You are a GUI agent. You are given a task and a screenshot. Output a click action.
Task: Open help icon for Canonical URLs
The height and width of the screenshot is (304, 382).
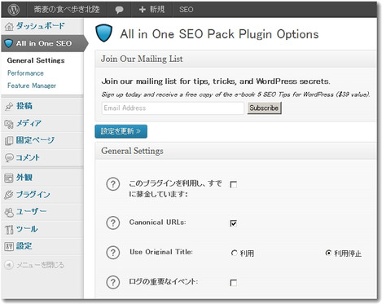(113, 223)
